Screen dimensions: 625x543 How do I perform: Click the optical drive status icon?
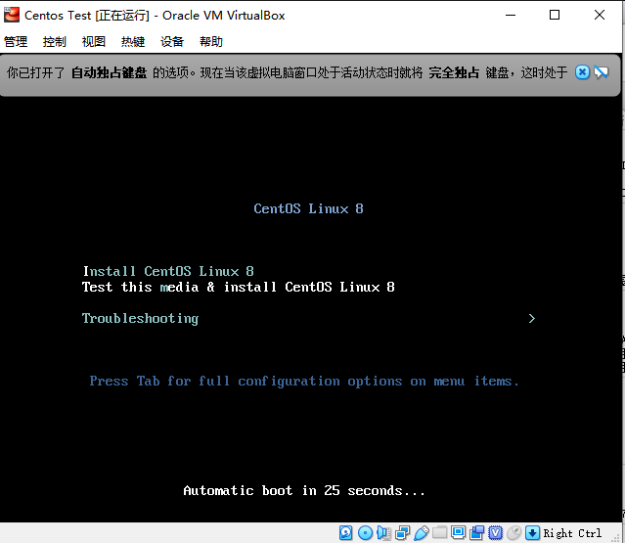365,532
